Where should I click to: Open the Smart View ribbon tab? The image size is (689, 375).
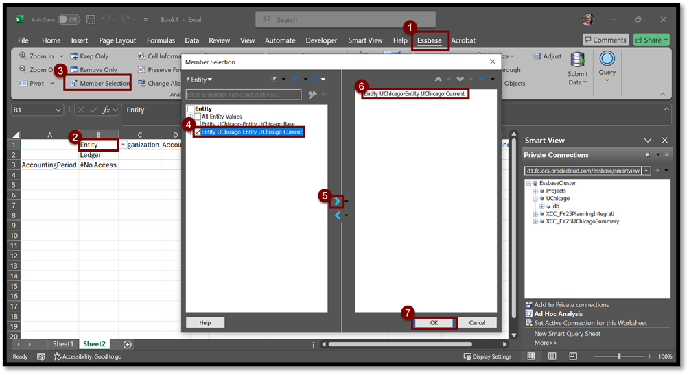tap(365, 40)
